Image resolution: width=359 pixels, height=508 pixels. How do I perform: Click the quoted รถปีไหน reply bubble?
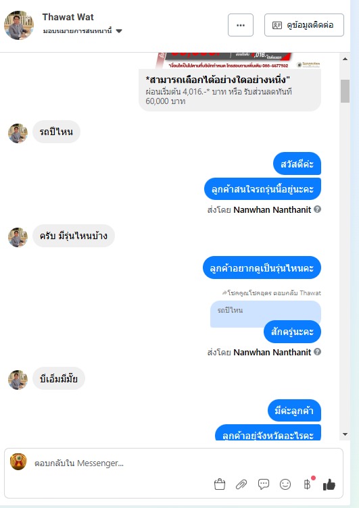tap(265, 313)
